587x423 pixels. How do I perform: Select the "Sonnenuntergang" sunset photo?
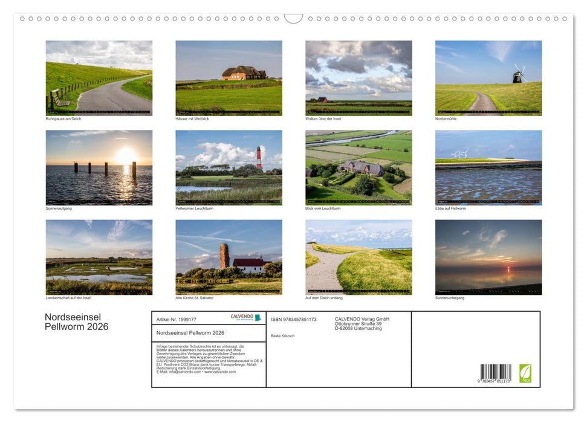488,256
